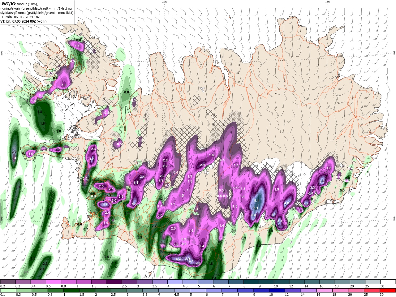Image resolution: width=396 pixels, height=297 pixels.
Task: Click the '3.4' snowfall value on the map
Action: point(143,177)
